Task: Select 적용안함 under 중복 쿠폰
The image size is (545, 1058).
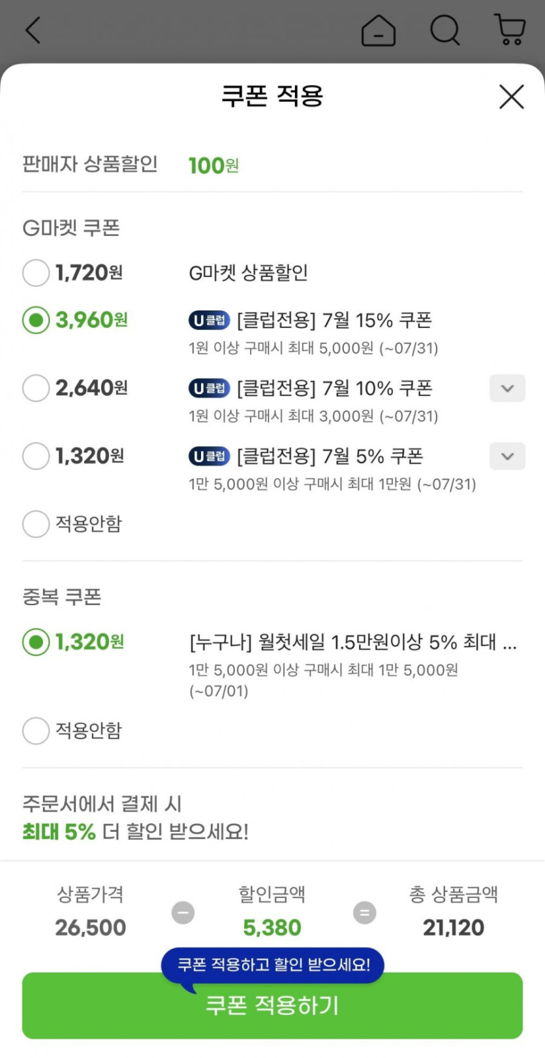Action: [36, 731]
